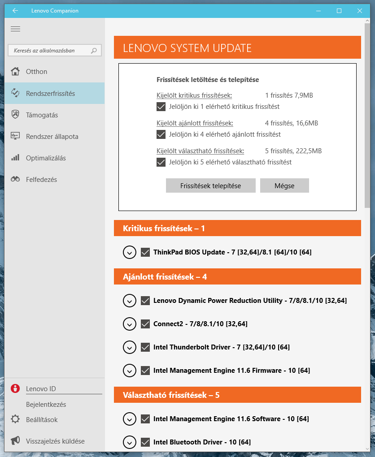This screenshot has height=457, width=375.
Task: Deselect Intel Bluetooth Driver checkbox
Action: point(145,442)
